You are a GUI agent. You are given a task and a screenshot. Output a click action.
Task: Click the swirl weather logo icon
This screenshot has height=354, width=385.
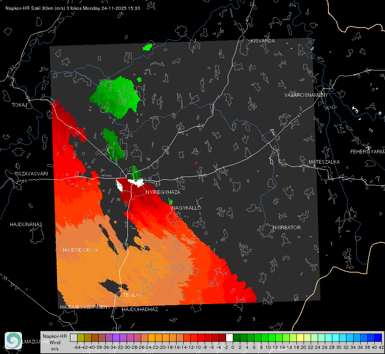pyautogui.click(x=13, y=341)
